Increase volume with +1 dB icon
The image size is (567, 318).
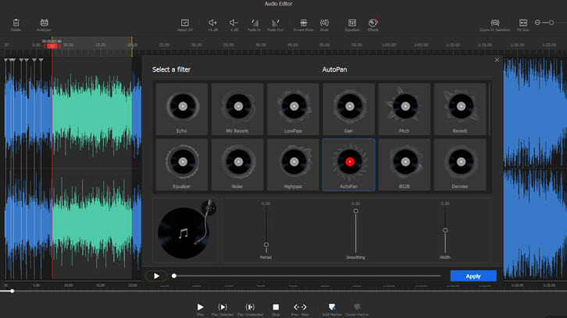click(212, 23)
